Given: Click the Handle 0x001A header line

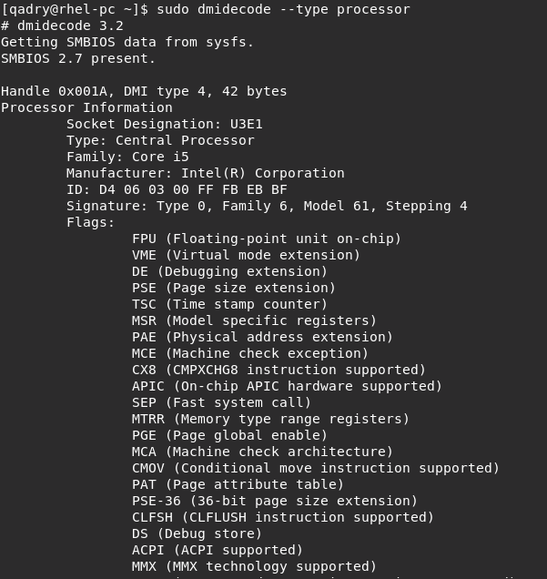Looking at the screenshot, I should (x=144, y=91).
